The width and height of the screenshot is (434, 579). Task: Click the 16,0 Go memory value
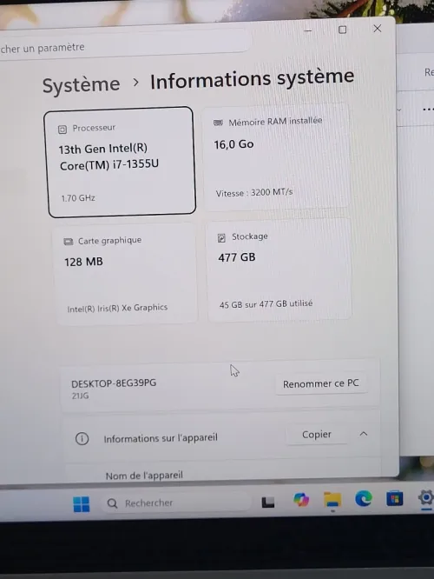pyautogui.click(x=233, y=144)
